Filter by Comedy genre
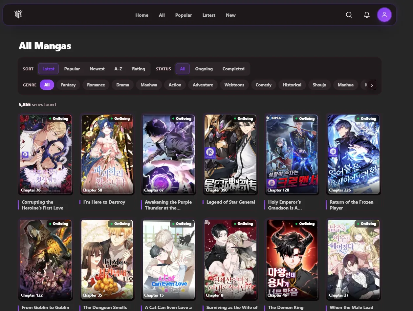 [x=264, y=85]
